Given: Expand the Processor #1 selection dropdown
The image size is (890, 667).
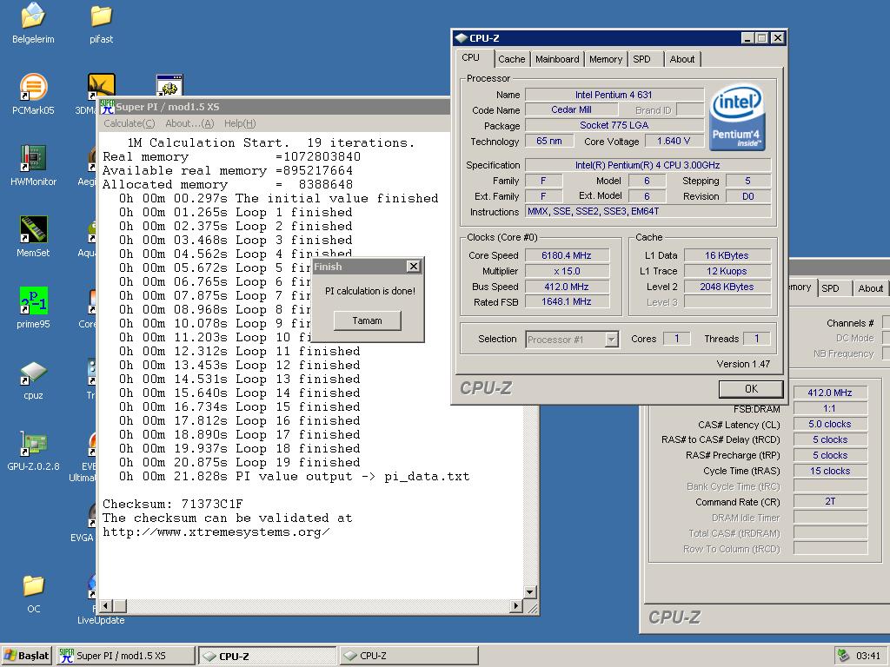Looking at the screenshot, I should pyautogui.click(x=611, y=340).
